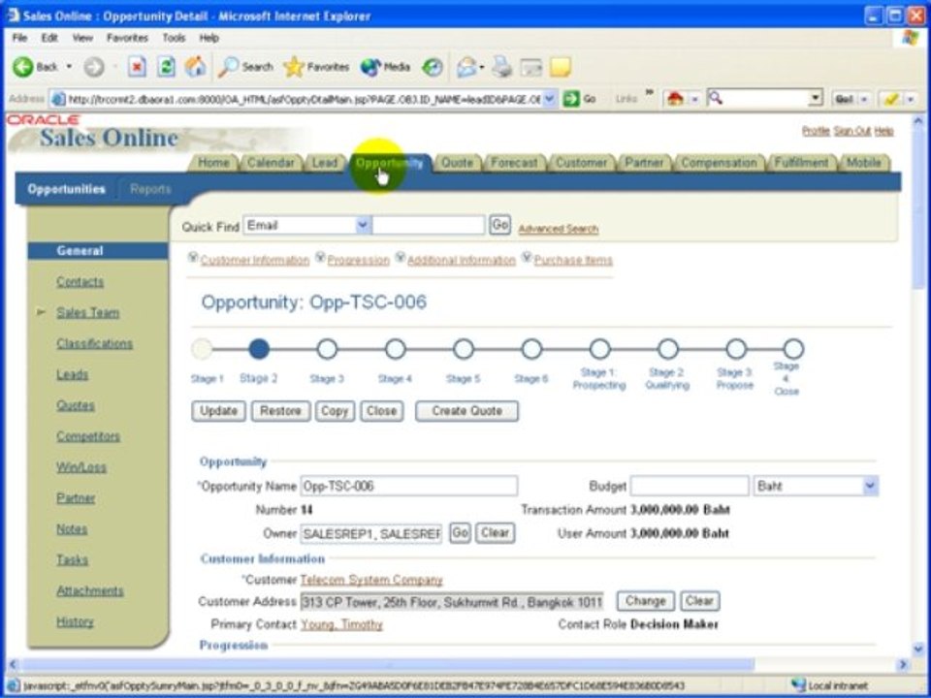Image resolution: width=931 pixels, height=698 pixels.
Task: Open the address bar URL dropdown
Action: [550, 99]
